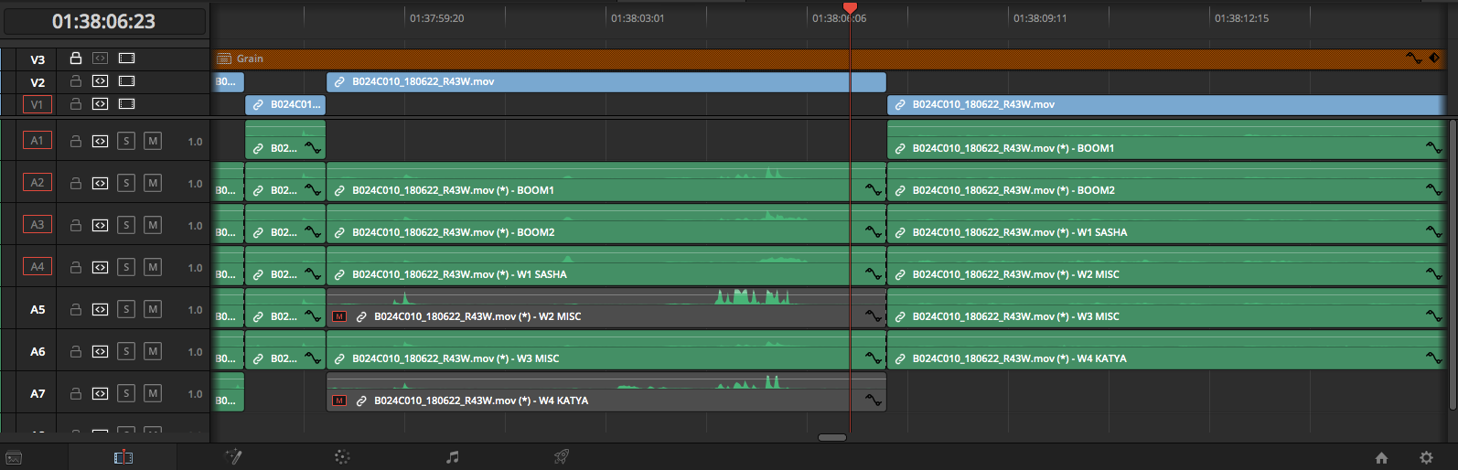Image resolution: width=1458 pixels, height=470 pixels.
Task: Click the V3 track name
Action: (x=38, y=59)
